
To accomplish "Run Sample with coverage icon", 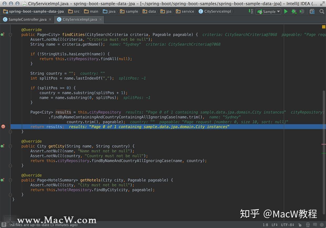I will tap(302, 11).
